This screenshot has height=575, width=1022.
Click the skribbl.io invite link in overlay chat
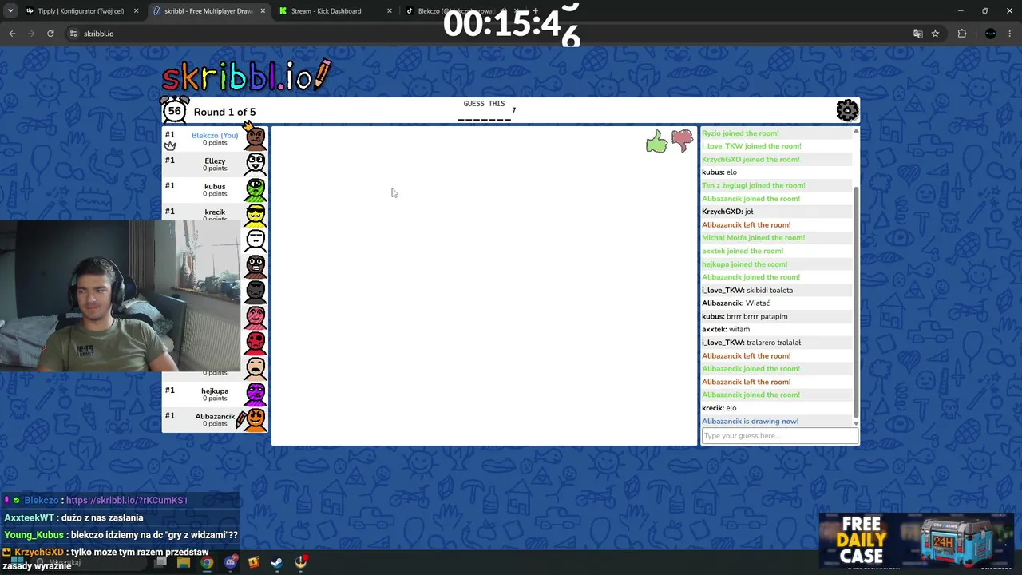(127, 500)
